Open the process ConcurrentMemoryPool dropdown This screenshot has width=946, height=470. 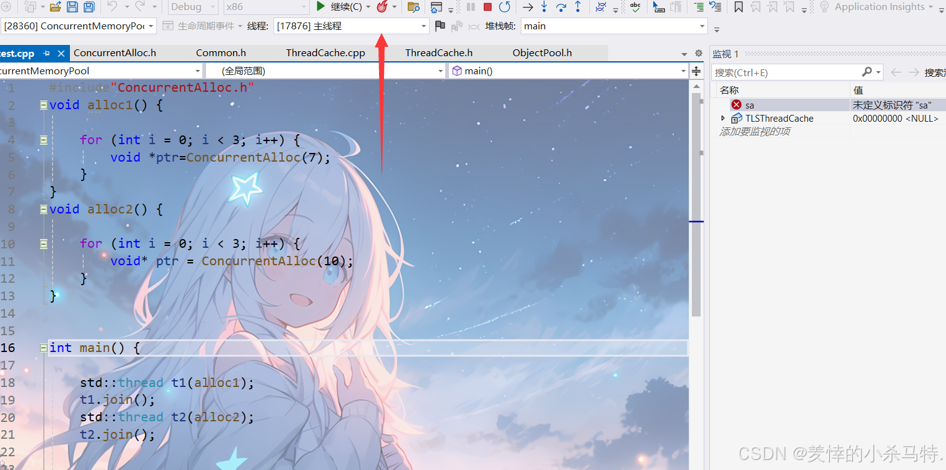(79, 26)
